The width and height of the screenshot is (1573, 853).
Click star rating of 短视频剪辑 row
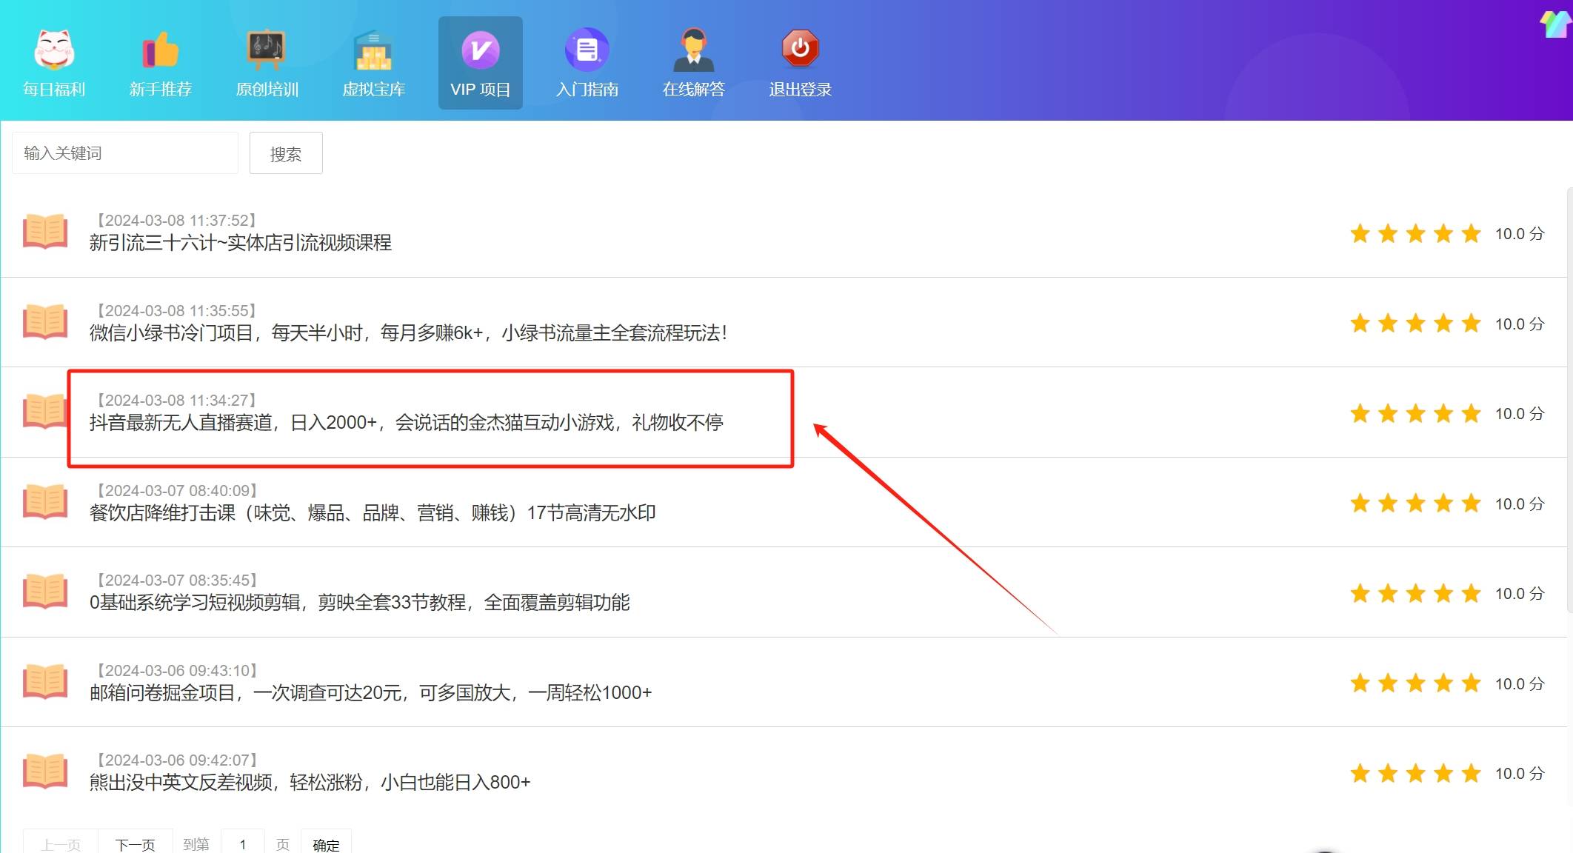[x=1415, y=594]
